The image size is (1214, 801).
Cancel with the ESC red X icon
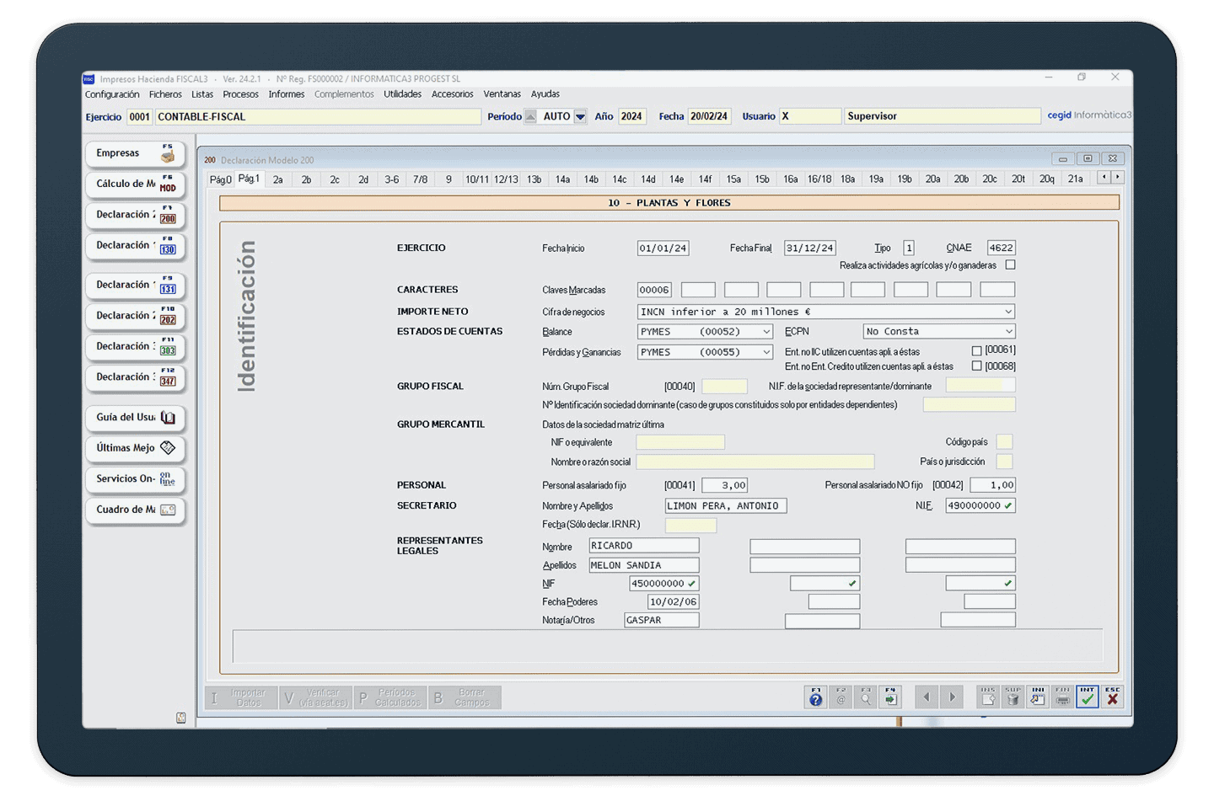tap(1113, 697)
